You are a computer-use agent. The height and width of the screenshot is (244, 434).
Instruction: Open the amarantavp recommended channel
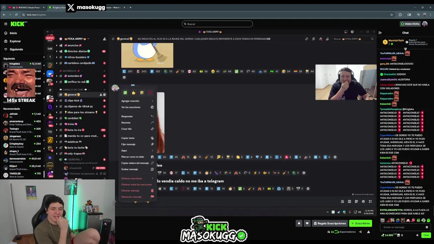click(22, 123)
